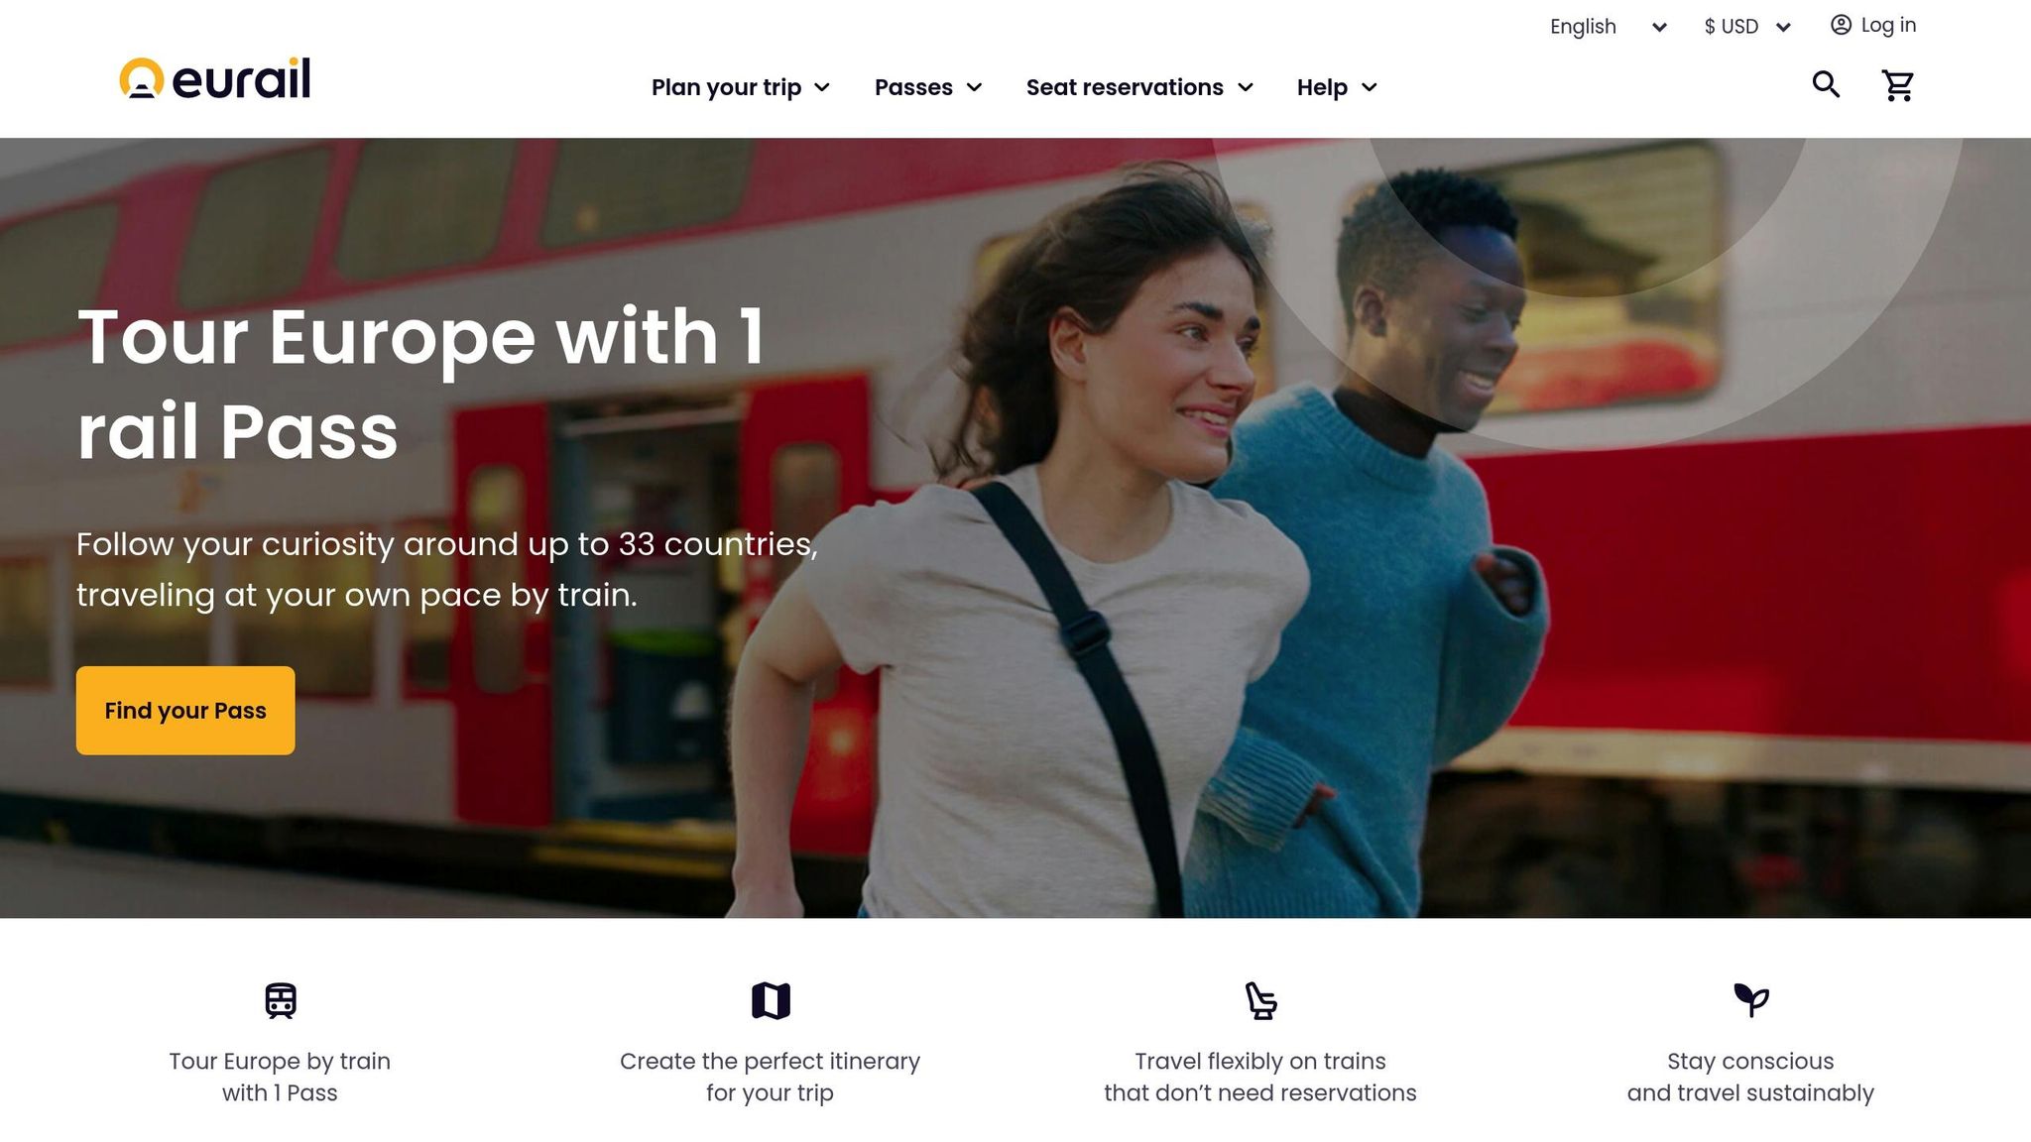Viewport: 2031px width, 1142px height.
Task: Expand the Plan your trip menu
Action: click(x=740, y=87)
